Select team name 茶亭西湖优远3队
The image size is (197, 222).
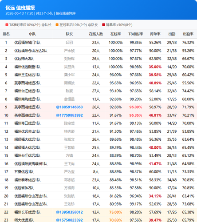[x=28, y=107]
